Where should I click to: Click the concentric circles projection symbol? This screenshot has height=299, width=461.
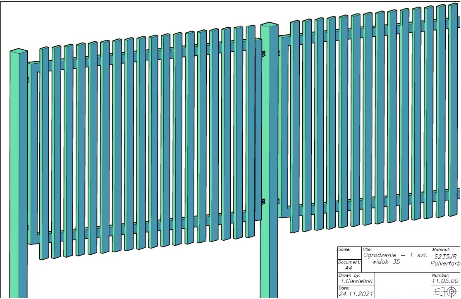coord(451,292)
